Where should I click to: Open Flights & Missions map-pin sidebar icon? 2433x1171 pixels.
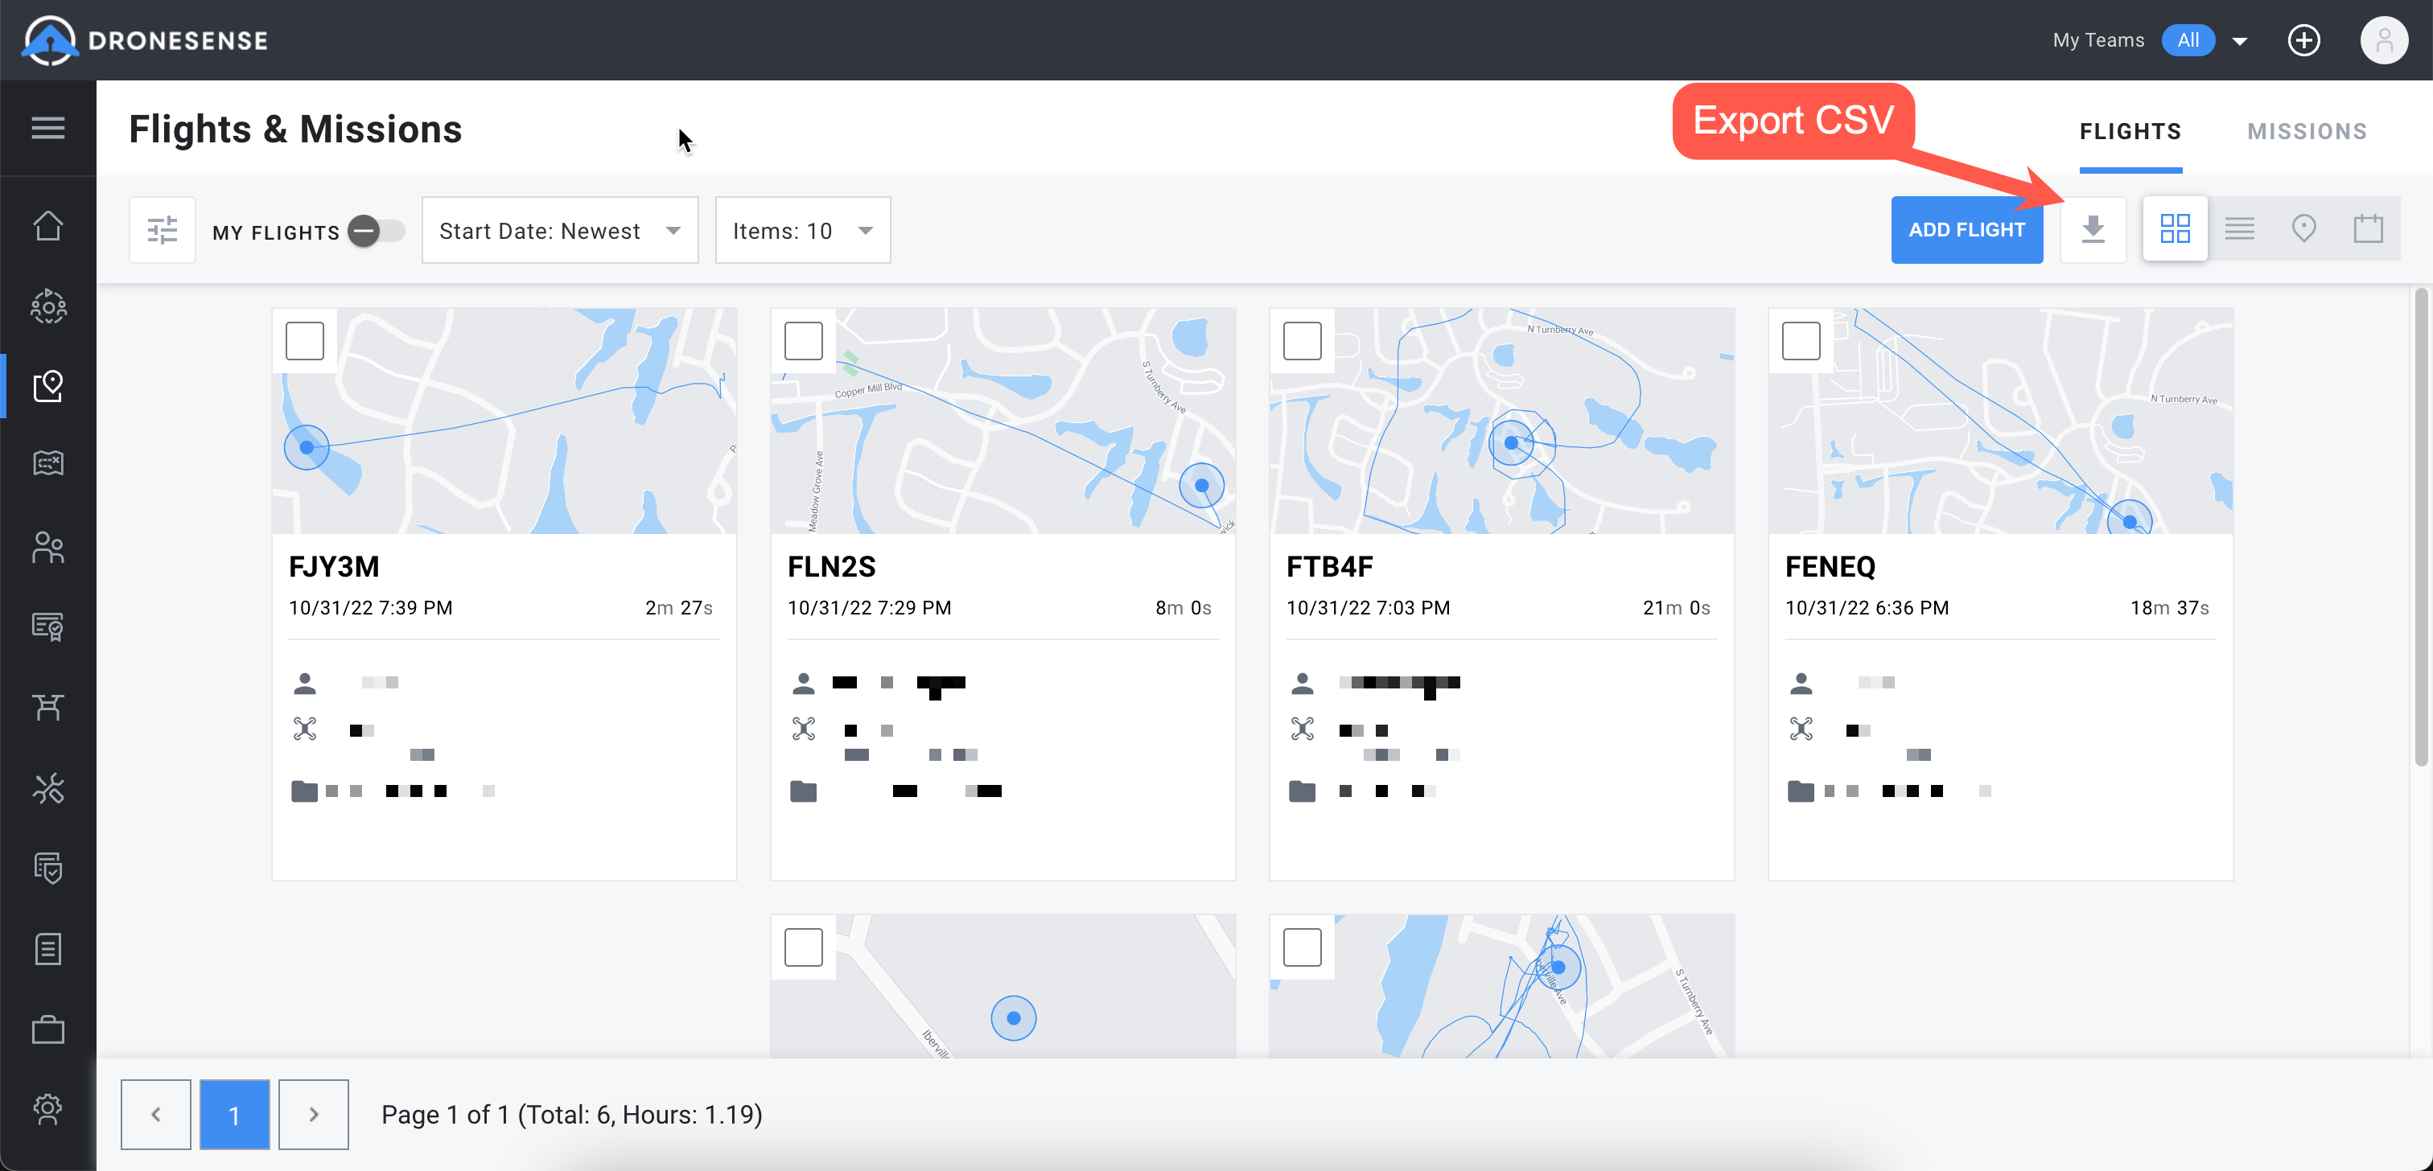(x=48, y=385)
